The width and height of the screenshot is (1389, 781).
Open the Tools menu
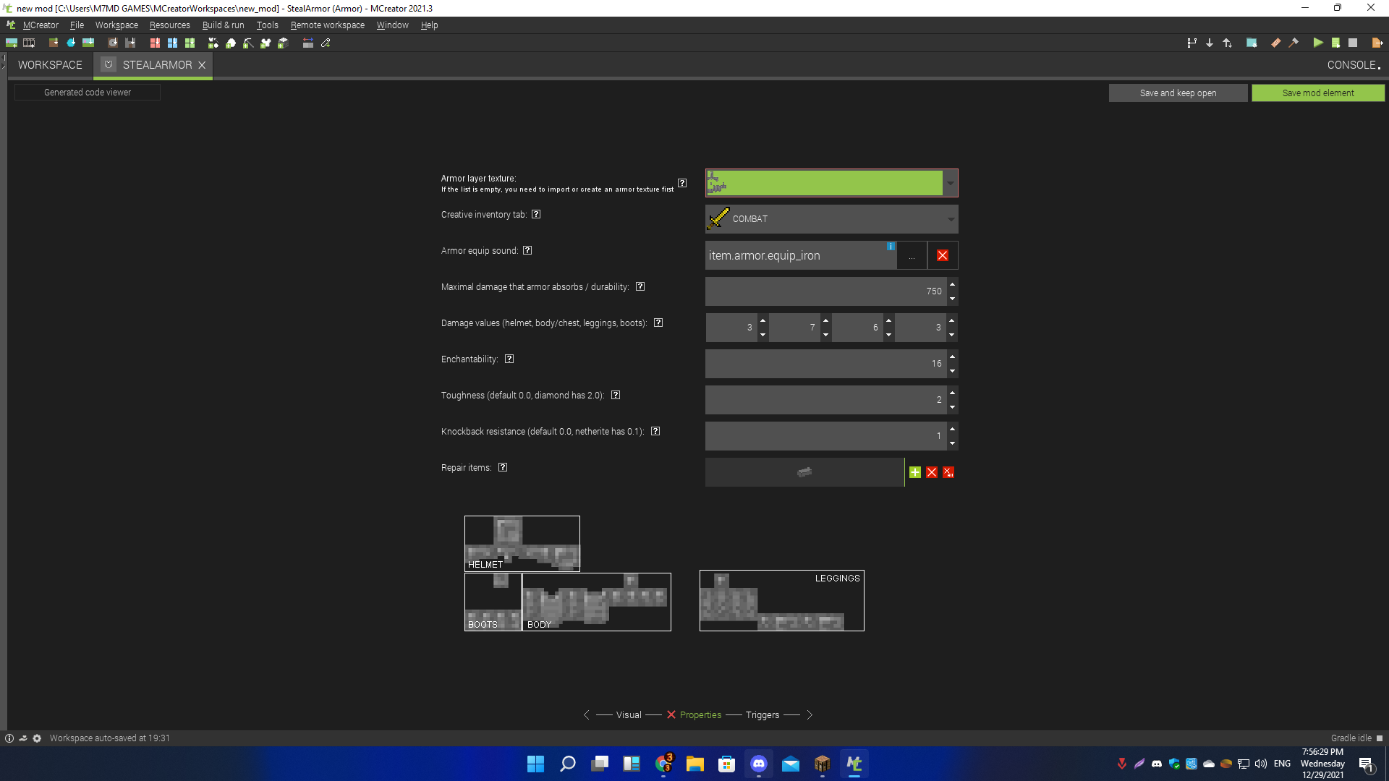click(267, 25)
